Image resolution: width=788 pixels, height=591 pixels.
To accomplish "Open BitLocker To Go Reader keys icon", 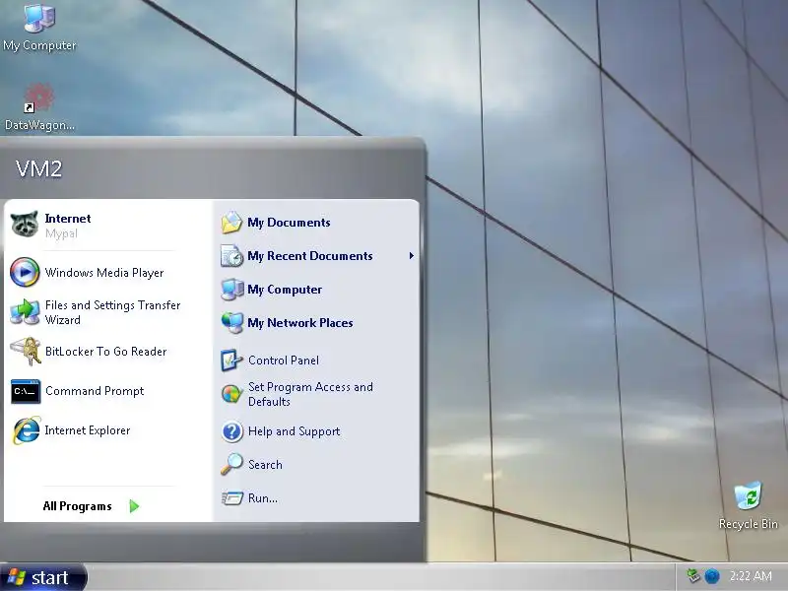I will coord(26,352).
